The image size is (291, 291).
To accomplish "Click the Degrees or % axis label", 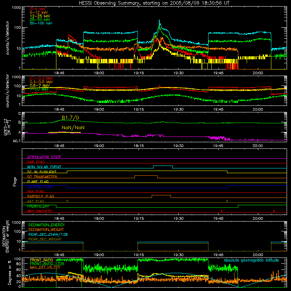I will pyautogui.click(x=9, y=273).
